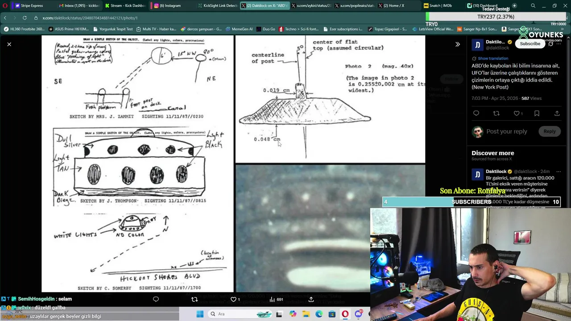Open Microsoft Store from the taskbar

click(332, 314)
